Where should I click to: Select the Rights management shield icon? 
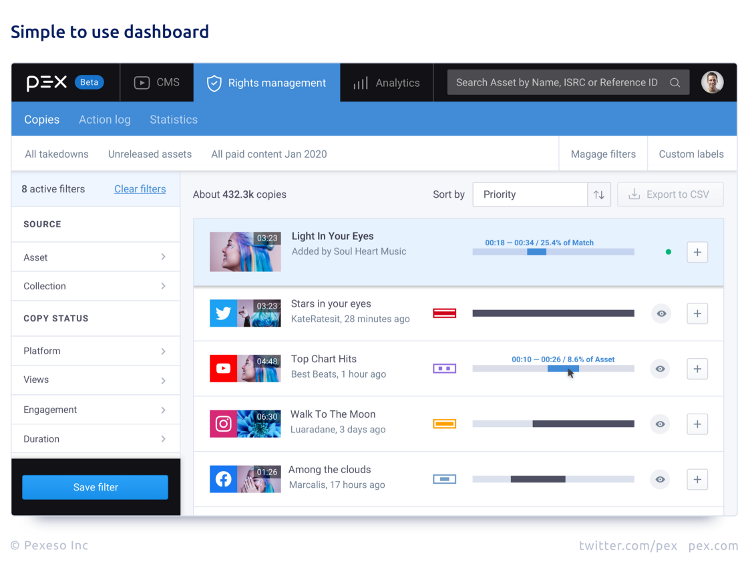click(x=214, y=83)
